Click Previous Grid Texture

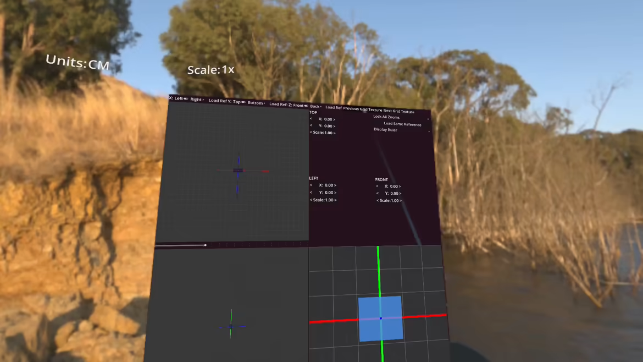[x=363, y=109]
